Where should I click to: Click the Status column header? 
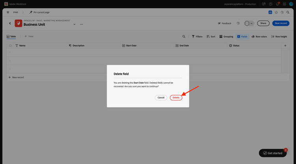point(254,45)
